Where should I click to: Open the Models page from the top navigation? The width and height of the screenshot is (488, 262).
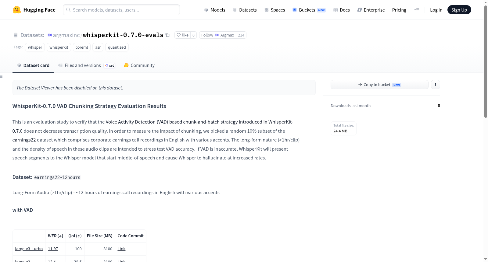pos(215,10)
